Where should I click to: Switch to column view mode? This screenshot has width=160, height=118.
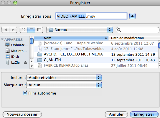click(39, 30)
